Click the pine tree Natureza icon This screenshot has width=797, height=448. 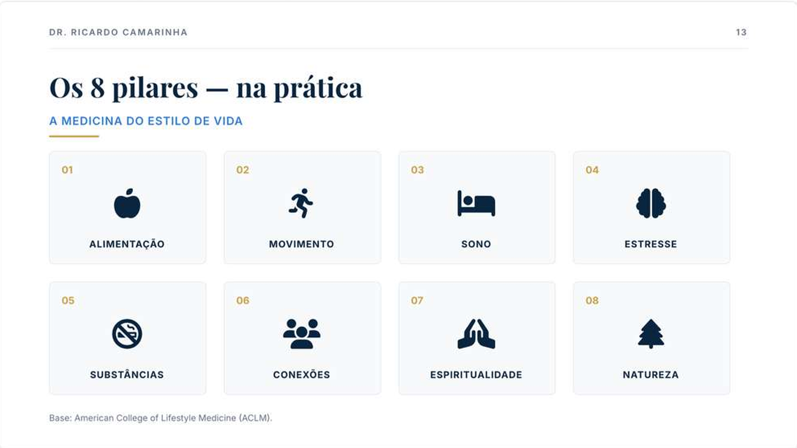tap(651, 334)
